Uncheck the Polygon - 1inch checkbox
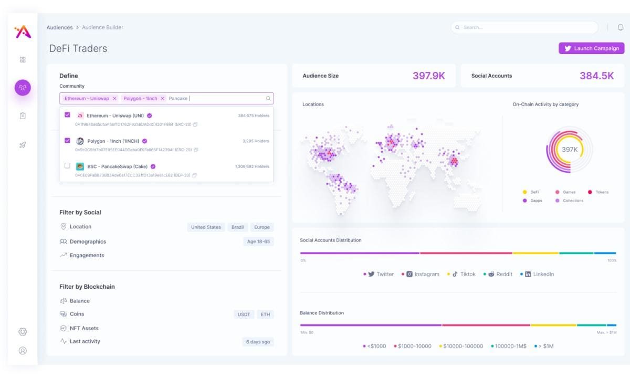This screenshot has height=378, width=630. point(67,141)
